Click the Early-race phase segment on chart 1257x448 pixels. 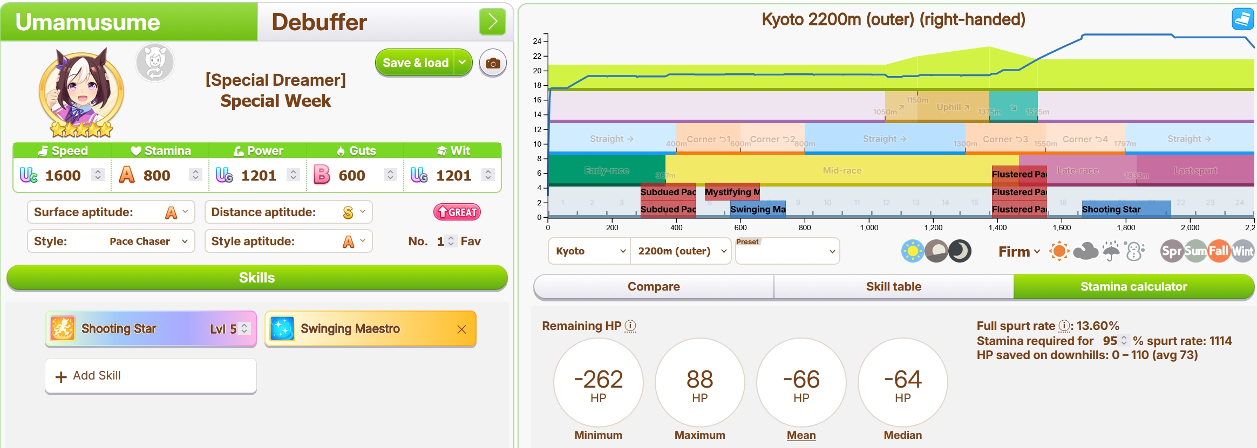click(607, 170)
